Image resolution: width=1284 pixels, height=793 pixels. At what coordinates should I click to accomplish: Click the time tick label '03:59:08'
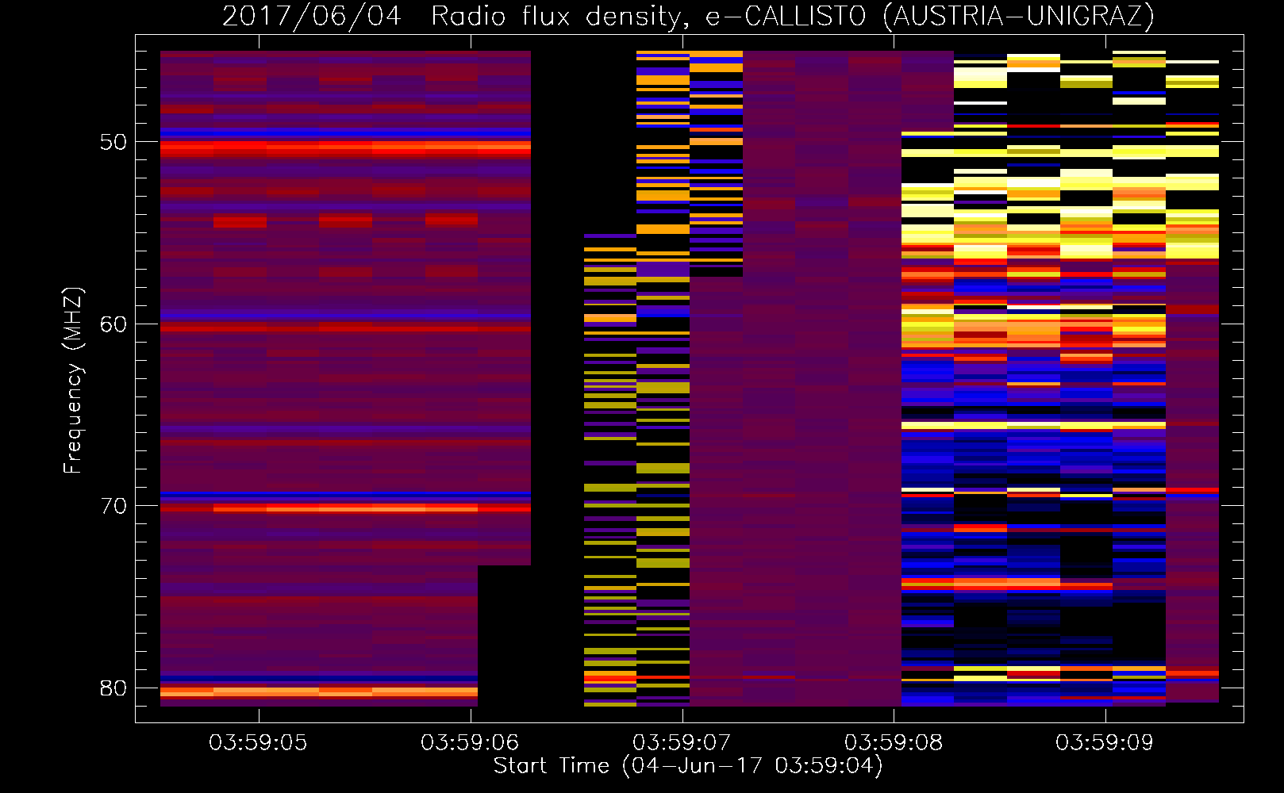click(x=894, y=742)
